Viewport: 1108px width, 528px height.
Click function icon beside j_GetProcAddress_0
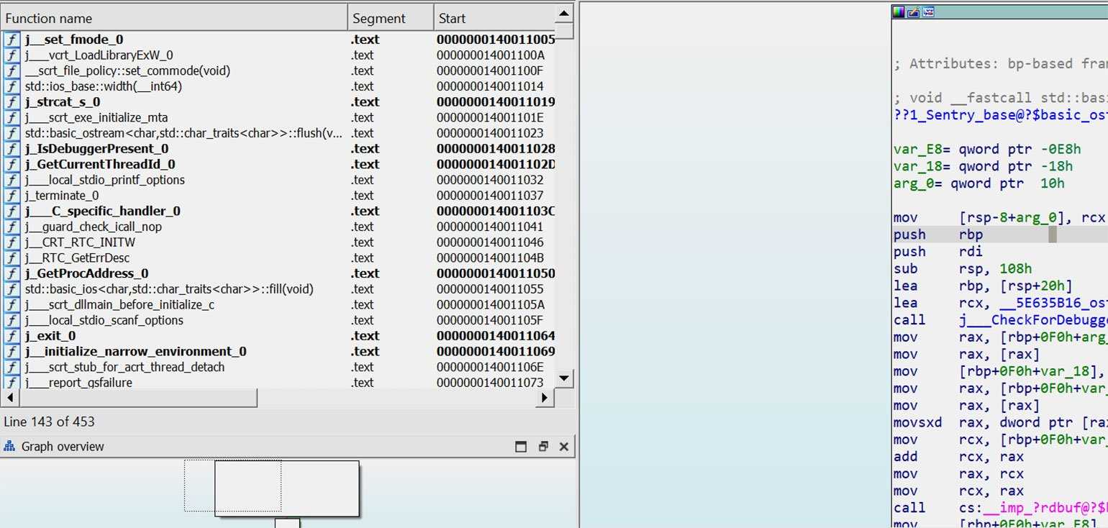[12, 273]
